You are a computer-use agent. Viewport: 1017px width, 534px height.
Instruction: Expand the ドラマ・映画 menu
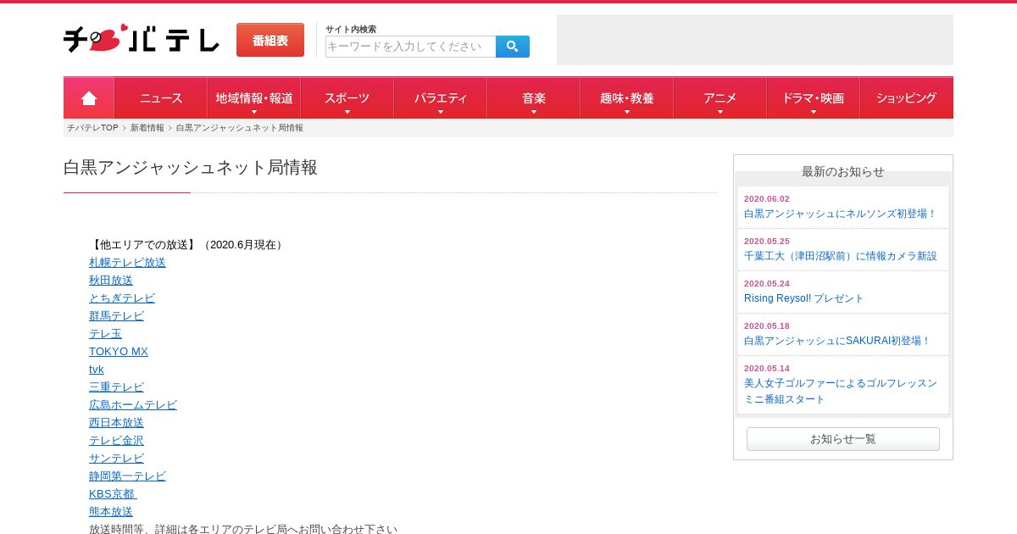pyautogui.click(x=814, y=98)
